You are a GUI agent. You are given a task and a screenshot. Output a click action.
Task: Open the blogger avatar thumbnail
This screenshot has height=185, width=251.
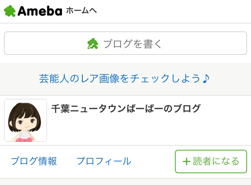click(x=25, y=120)
